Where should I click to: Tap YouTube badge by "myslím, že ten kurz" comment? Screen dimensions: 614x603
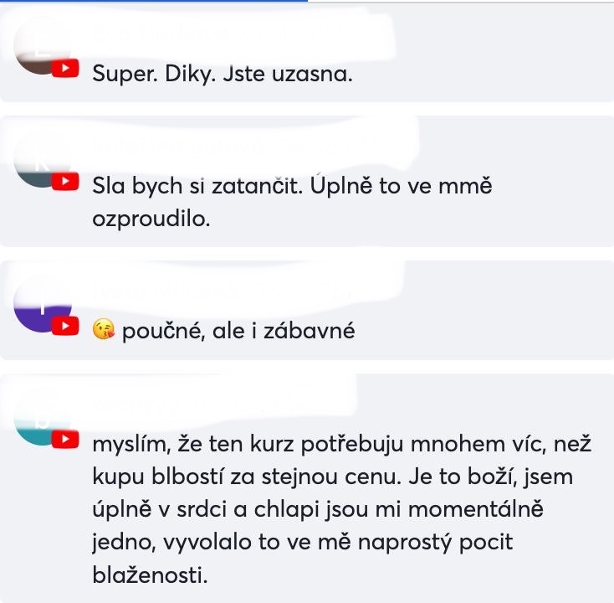[x=65, y=439]
